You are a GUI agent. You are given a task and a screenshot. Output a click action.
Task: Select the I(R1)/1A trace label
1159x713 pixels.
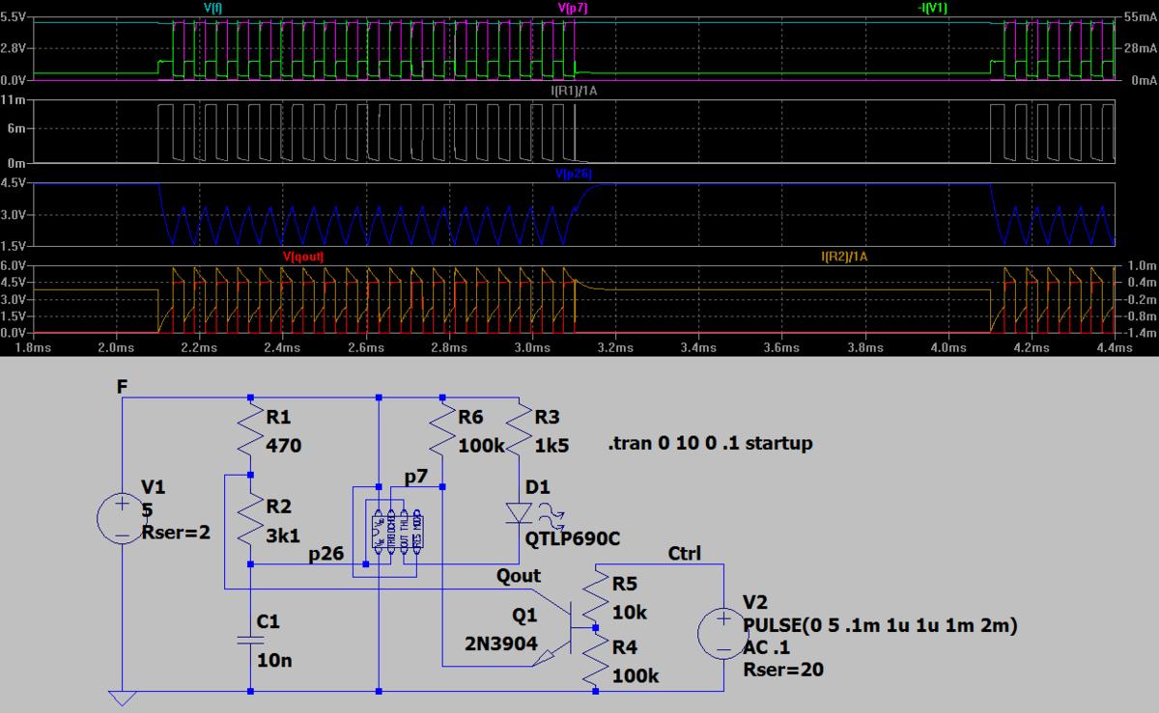(x=573, y=91)
